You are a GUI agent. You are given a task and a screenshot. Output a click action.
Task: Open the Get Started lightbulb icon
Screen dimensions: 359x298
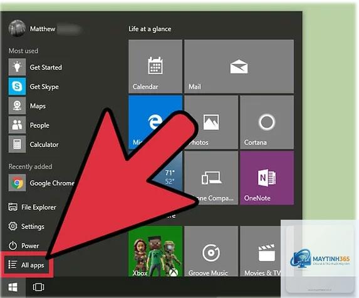(17, 67)
